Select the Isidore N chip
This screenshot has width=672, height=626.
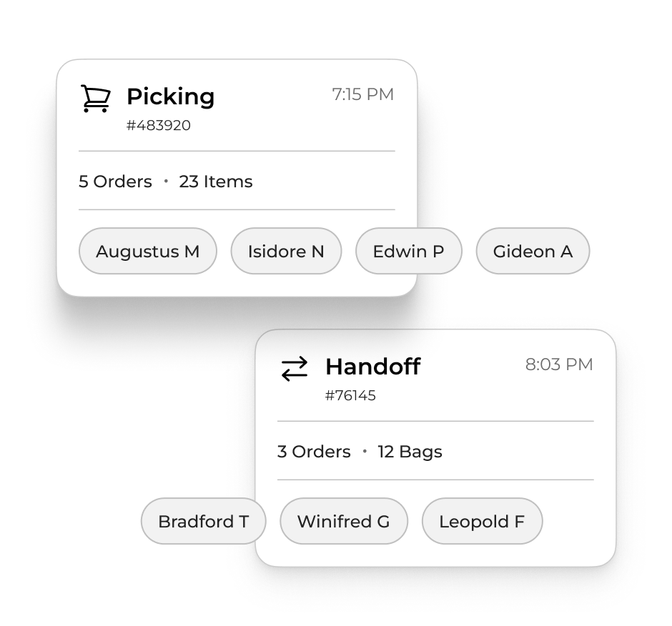pyautogui.click(x=286, y=252)
